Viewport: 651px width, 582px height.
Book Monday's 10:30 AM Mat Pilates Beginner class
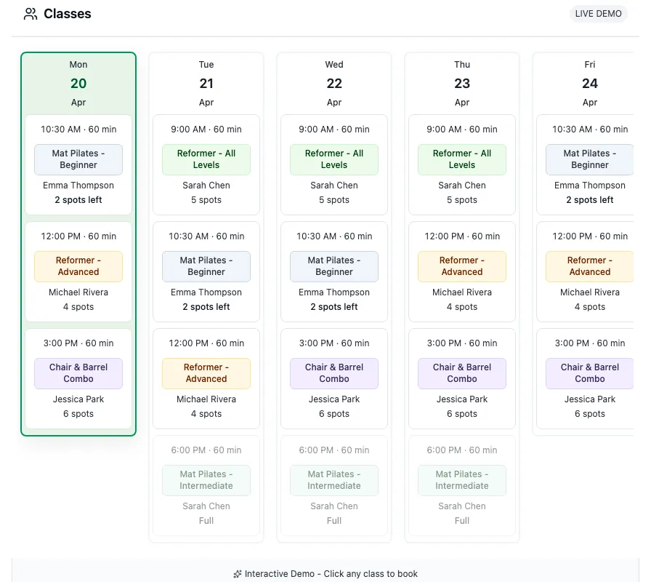click(x=78, y=164)
